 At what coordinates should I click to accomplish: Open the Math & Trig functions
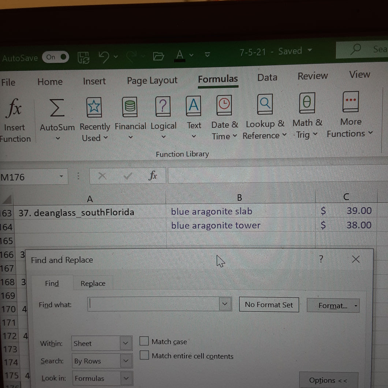(x=307, y=116)
